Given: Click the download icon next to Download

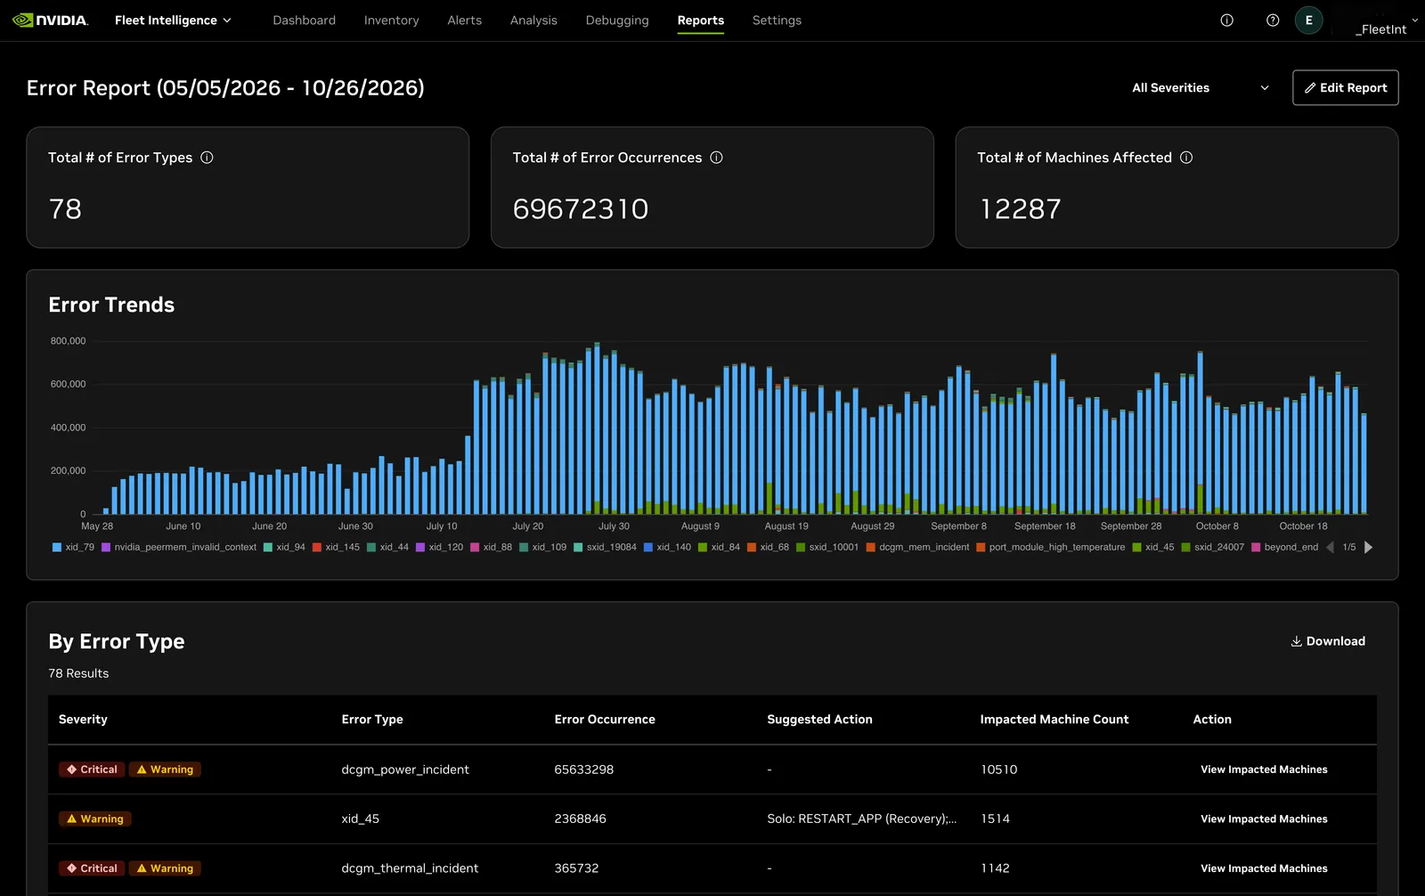Looking at the screenshot, I should tap(1296, 641).
